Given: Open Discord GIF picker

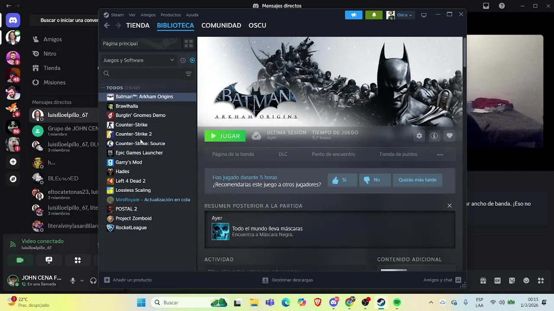Looking at the screenshot, I should click(497, 280).
